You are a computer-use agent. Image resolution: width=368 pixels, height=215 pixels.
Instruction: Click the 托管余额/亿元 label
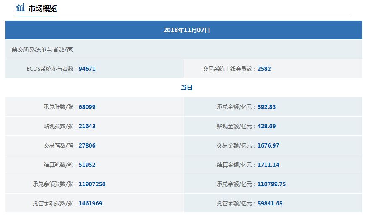pos(234,203)
